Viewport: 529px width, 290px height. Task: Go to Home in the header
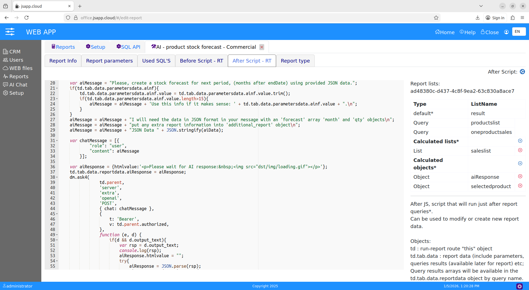(x=445, y=32)
